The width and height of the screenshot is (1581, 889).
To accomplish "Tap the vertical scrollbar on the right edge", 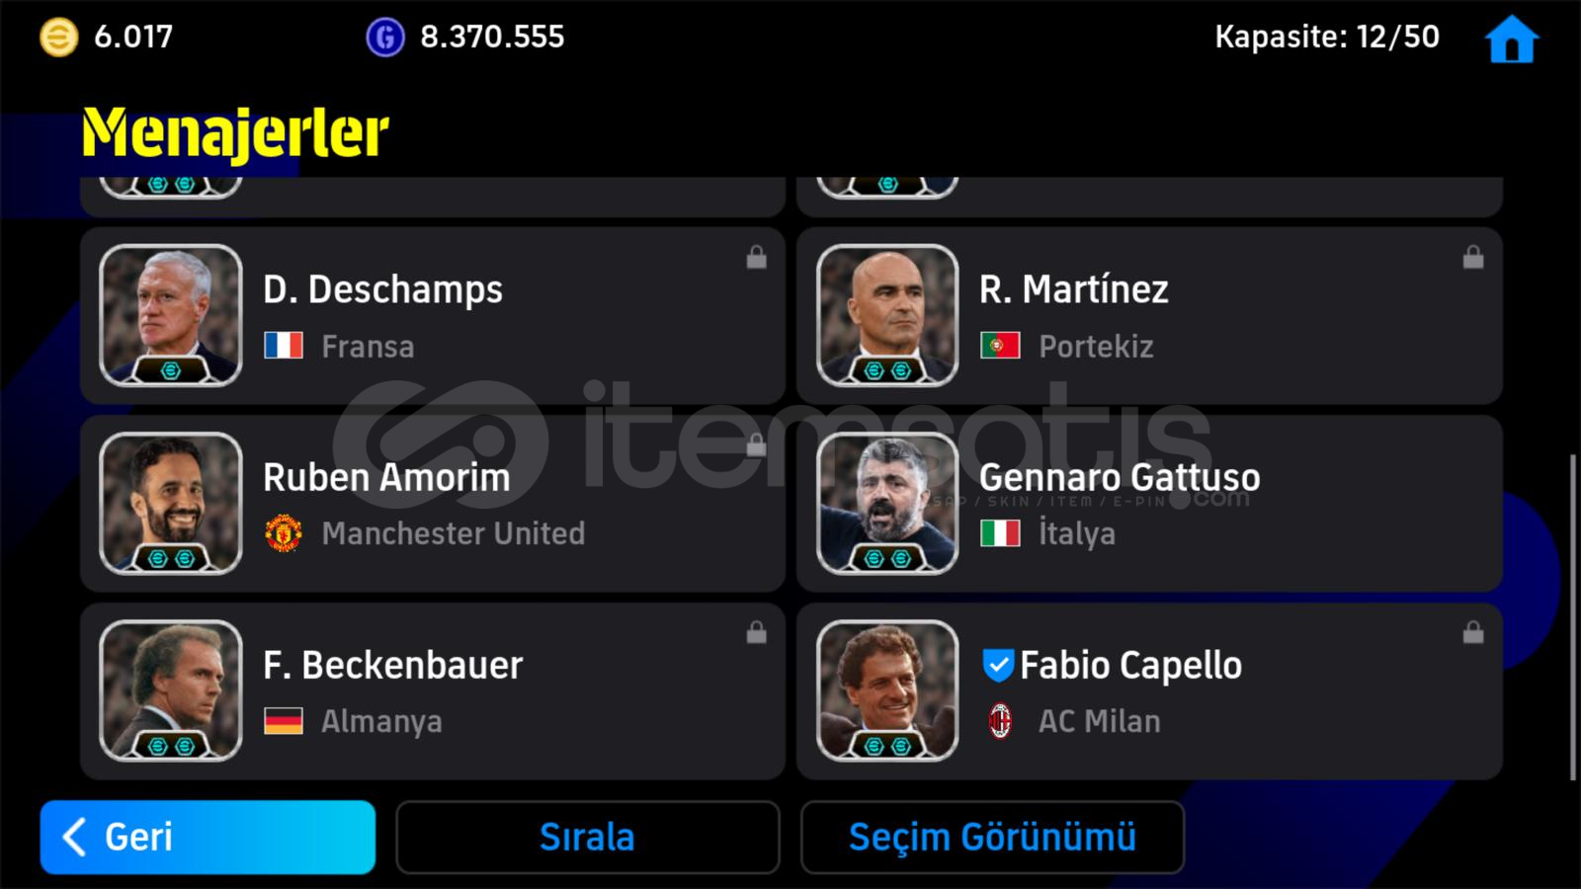I will pos(1574,617).
